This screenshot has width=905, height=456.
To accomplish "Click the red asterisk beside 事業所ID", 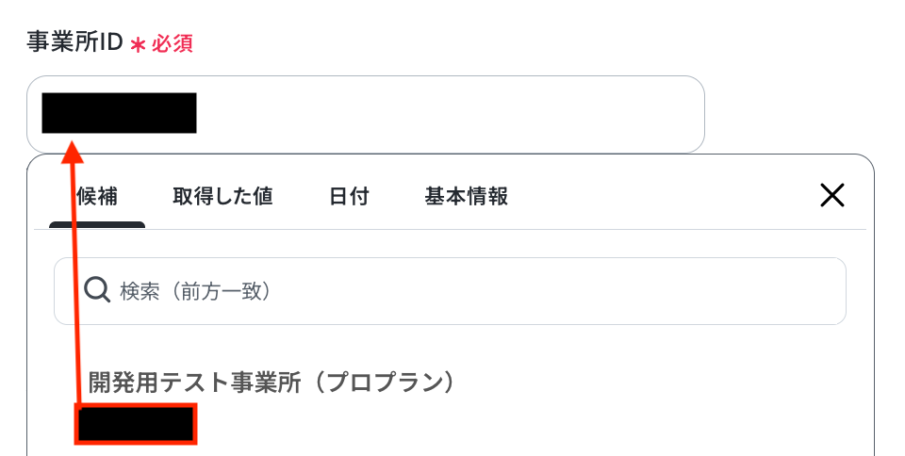I will (138, 44).
